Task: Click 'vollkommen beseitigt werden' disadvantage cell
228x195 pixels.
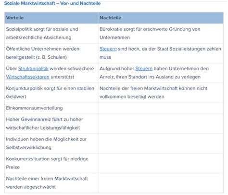Action: pos(161,92)
